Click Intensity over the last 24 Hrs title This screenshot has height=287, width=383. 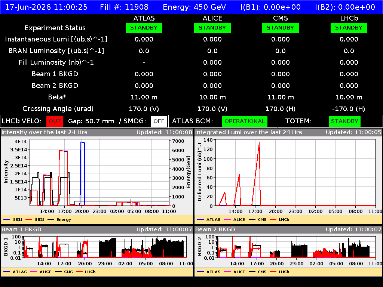pyautogui.click(x=44, y=132)
